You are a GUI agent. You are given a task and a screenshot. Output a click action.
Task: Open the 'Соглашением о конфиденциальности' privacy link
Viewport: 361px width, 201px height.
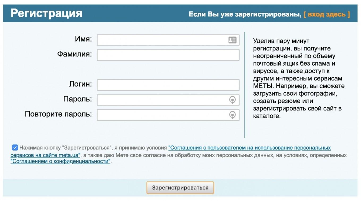click(60, 161)
